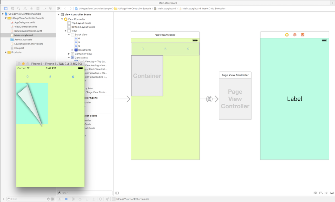Tap the 5 button in Simulator
Viewport: 335px width, 202px height.
coord(50,77)
